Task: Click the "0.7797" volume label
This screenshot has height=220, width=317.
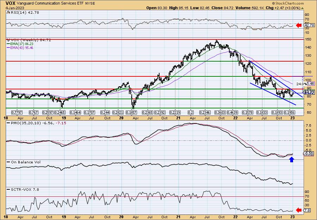Action: point(17,112)
